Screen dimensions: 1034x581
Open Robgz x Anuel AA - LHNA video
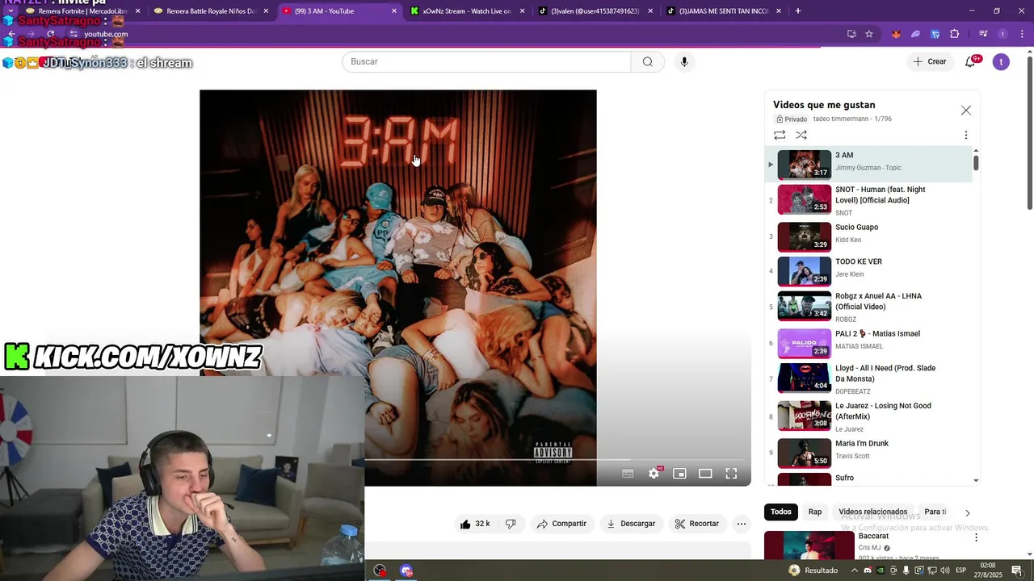(868, 307)
